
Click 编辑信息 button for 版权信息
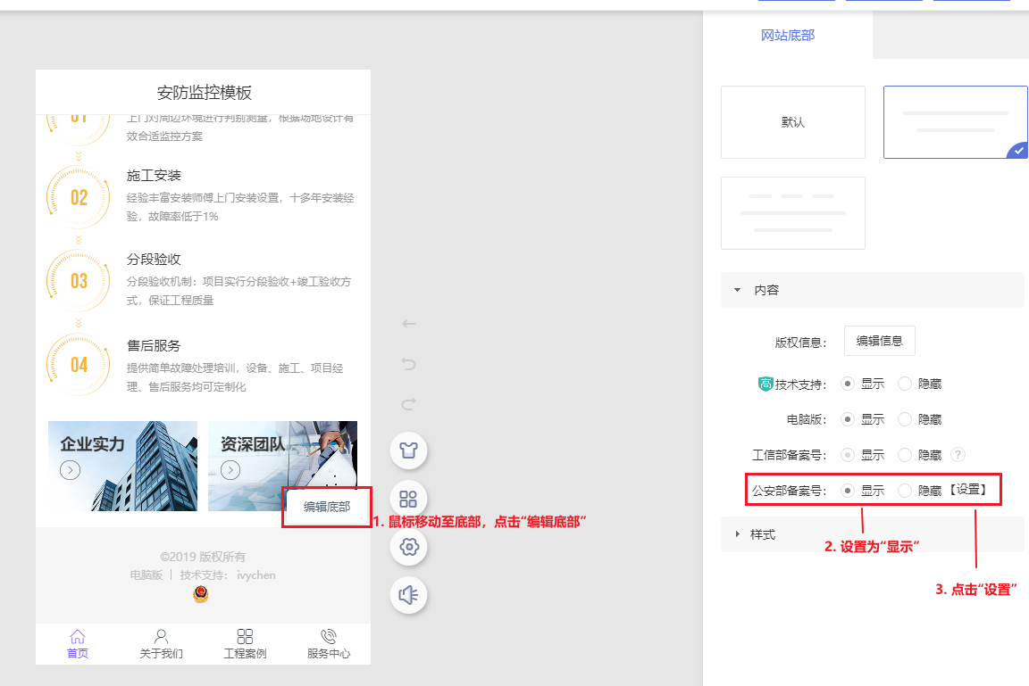[879, 341]
